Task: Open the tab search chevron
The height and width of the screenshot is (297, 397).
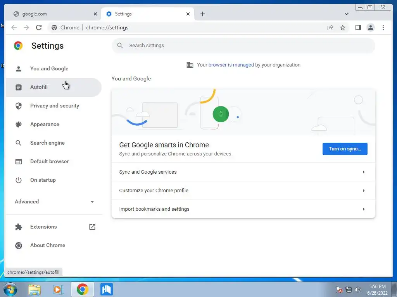Action: click(346, 14)
